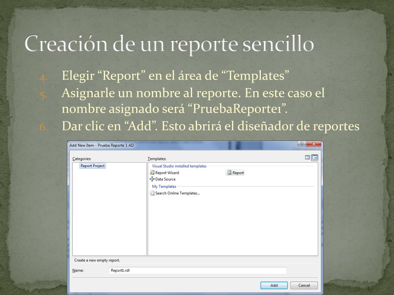Choose the Report Wizard template
This screenshot has width=394, height=295.
point(165,172)
